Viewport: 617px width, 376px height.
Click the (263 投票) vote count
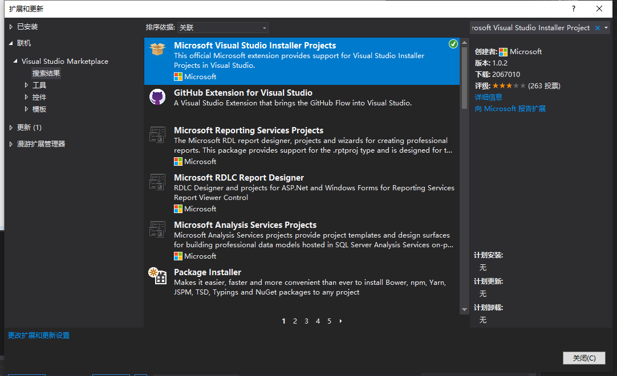point(544,86)
